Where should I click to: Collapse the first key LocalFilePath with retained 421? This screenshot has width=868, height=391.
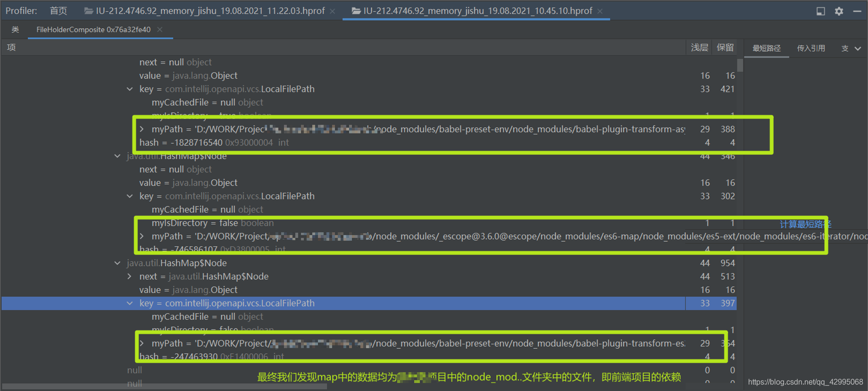pyautogui.click(x=130, y=89)
